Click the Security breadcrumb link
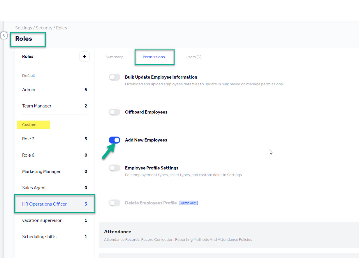The width and height of the screenshot is (359, 258). (x=44, y=28)
